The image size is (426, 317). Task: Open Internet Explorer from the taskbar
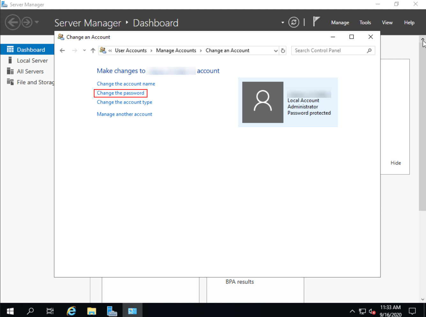point(71,311)
